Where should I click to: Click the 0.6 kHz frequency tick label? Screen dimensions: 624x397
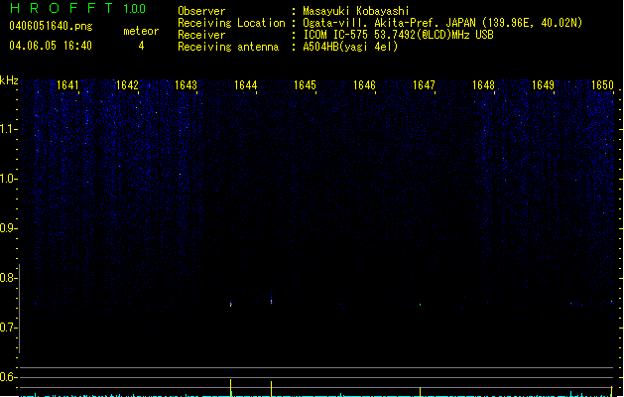8,377
